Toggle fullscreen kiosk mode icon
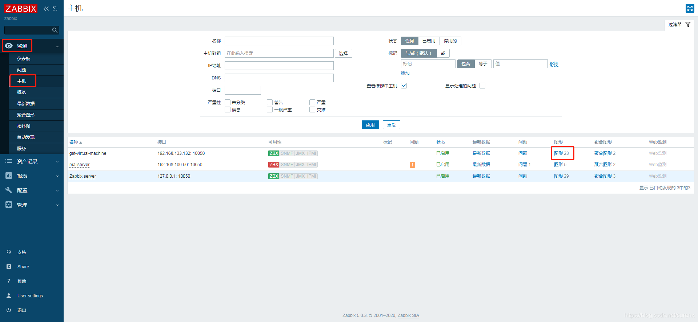Screen dimensions: 698x322 (x=690, y=8)
